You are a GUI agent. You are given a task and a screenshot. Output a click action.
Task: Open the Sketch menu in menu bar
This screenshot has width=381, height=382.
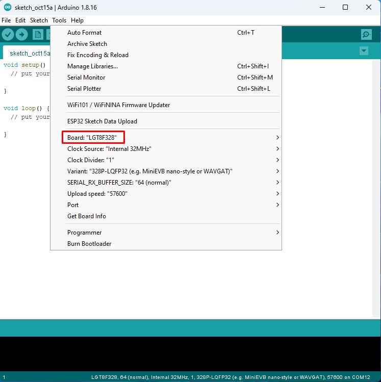pos(39,20)
